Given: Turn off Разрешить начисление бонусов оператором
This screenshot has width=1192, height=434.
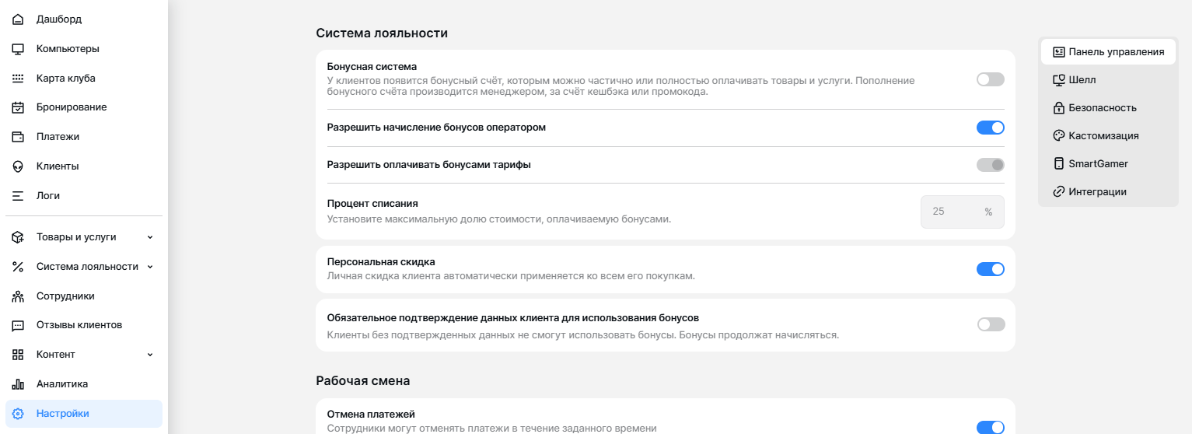Looking at the screenshot, I should click(991, 128).
